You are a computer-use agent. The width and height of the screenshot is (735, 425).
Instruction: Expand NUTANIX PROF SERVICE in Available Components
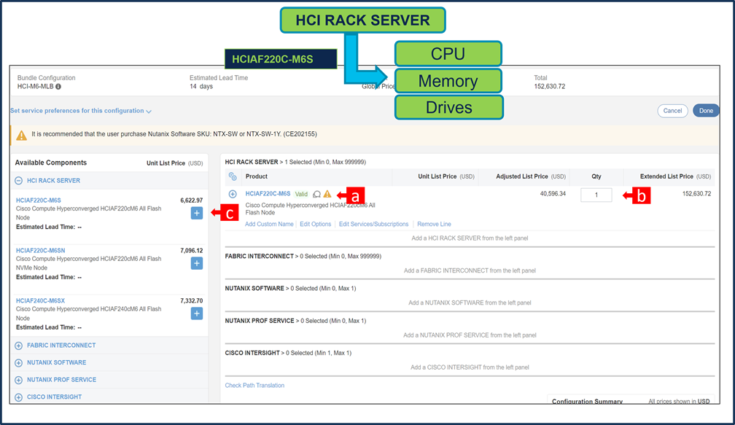pyautogui.click(x=19, y=380)
